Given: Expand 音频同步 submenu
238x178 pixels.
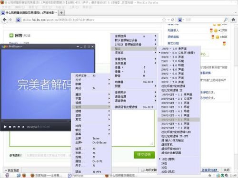Looking at the screenshot, I should coord(134,92).
